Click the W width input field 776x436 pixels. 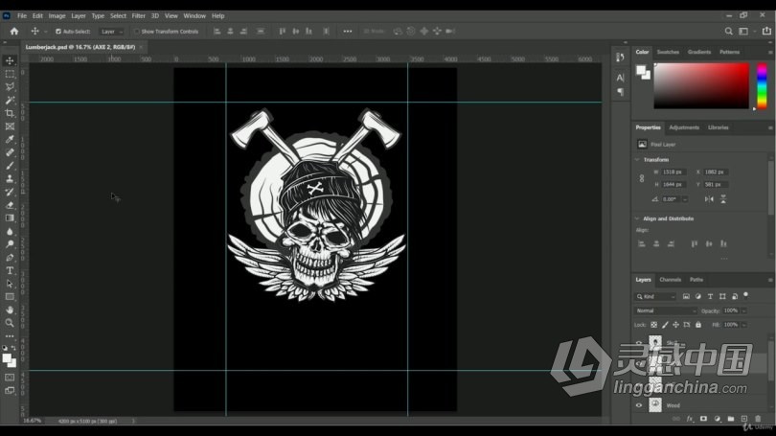point(673,172)
